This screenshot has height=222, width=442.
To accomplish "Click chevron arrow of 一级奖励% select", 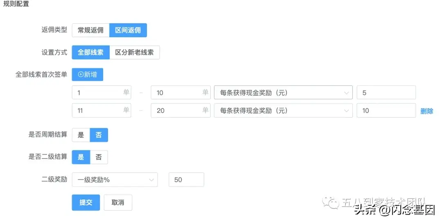I will (151, 180).
